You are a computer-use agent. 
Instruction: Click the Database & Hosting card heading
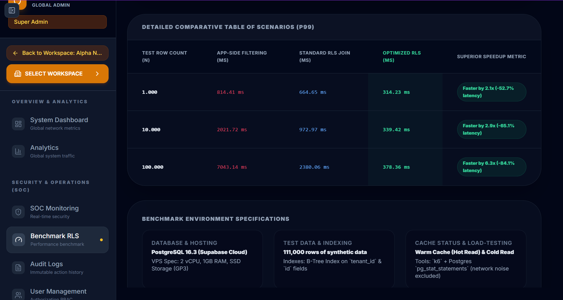(x=184, y=243)
